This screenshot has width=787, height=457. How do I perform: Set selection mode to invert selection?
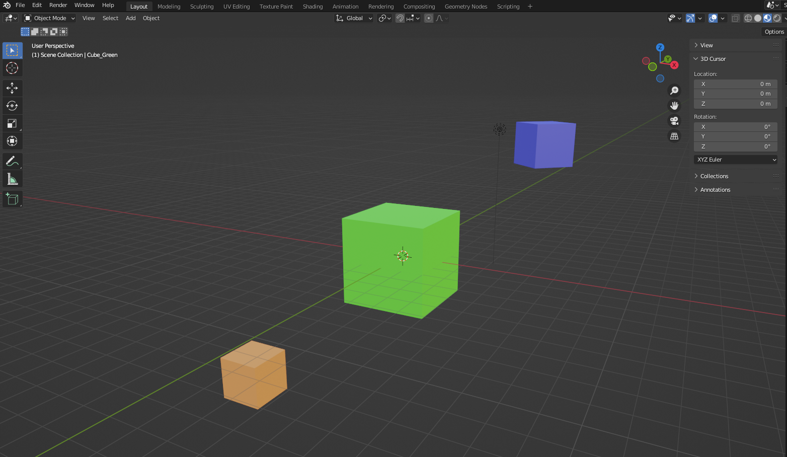[x=54, y=31]
